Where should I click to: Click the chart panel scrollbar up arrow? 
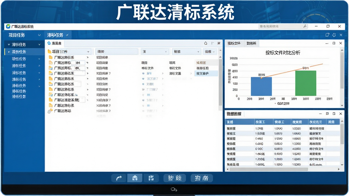tap(342, 50)
